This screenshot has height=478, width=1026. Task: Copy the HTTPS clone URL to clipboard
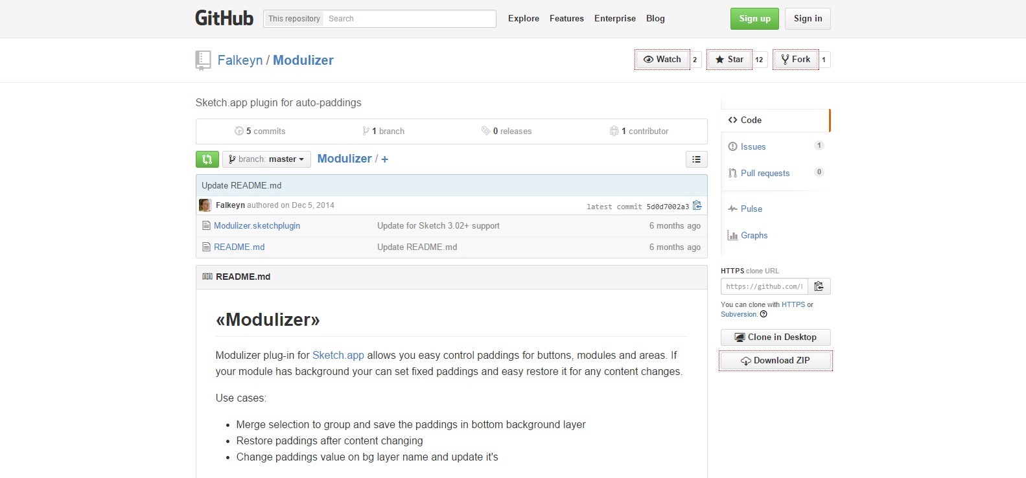point(819,286)
